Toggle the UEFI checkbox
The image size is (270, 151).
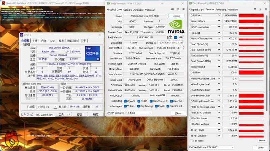pos(175,37)
